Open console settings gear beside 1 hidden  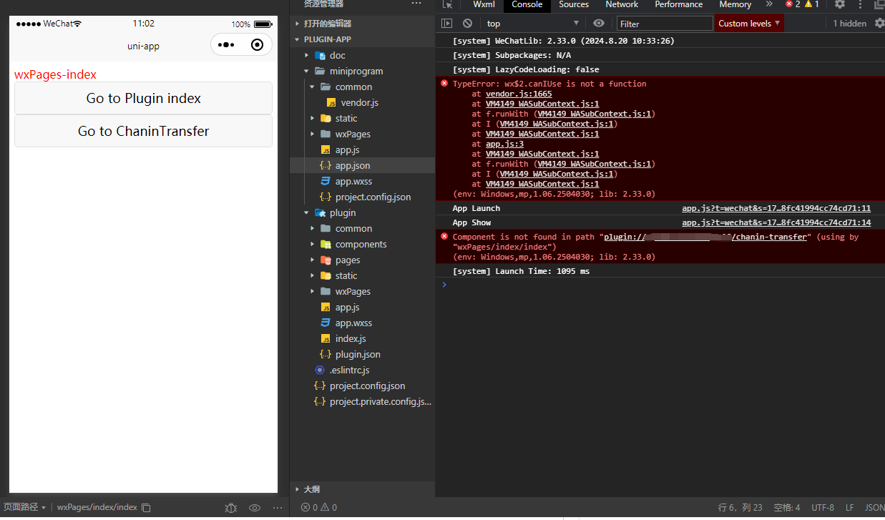(x=879, y=24)
